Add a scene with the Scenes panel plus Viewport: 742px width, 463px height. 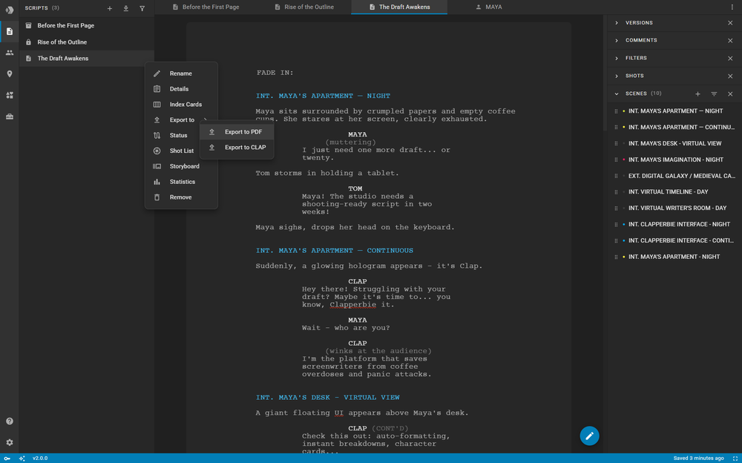tap(697, 93)
